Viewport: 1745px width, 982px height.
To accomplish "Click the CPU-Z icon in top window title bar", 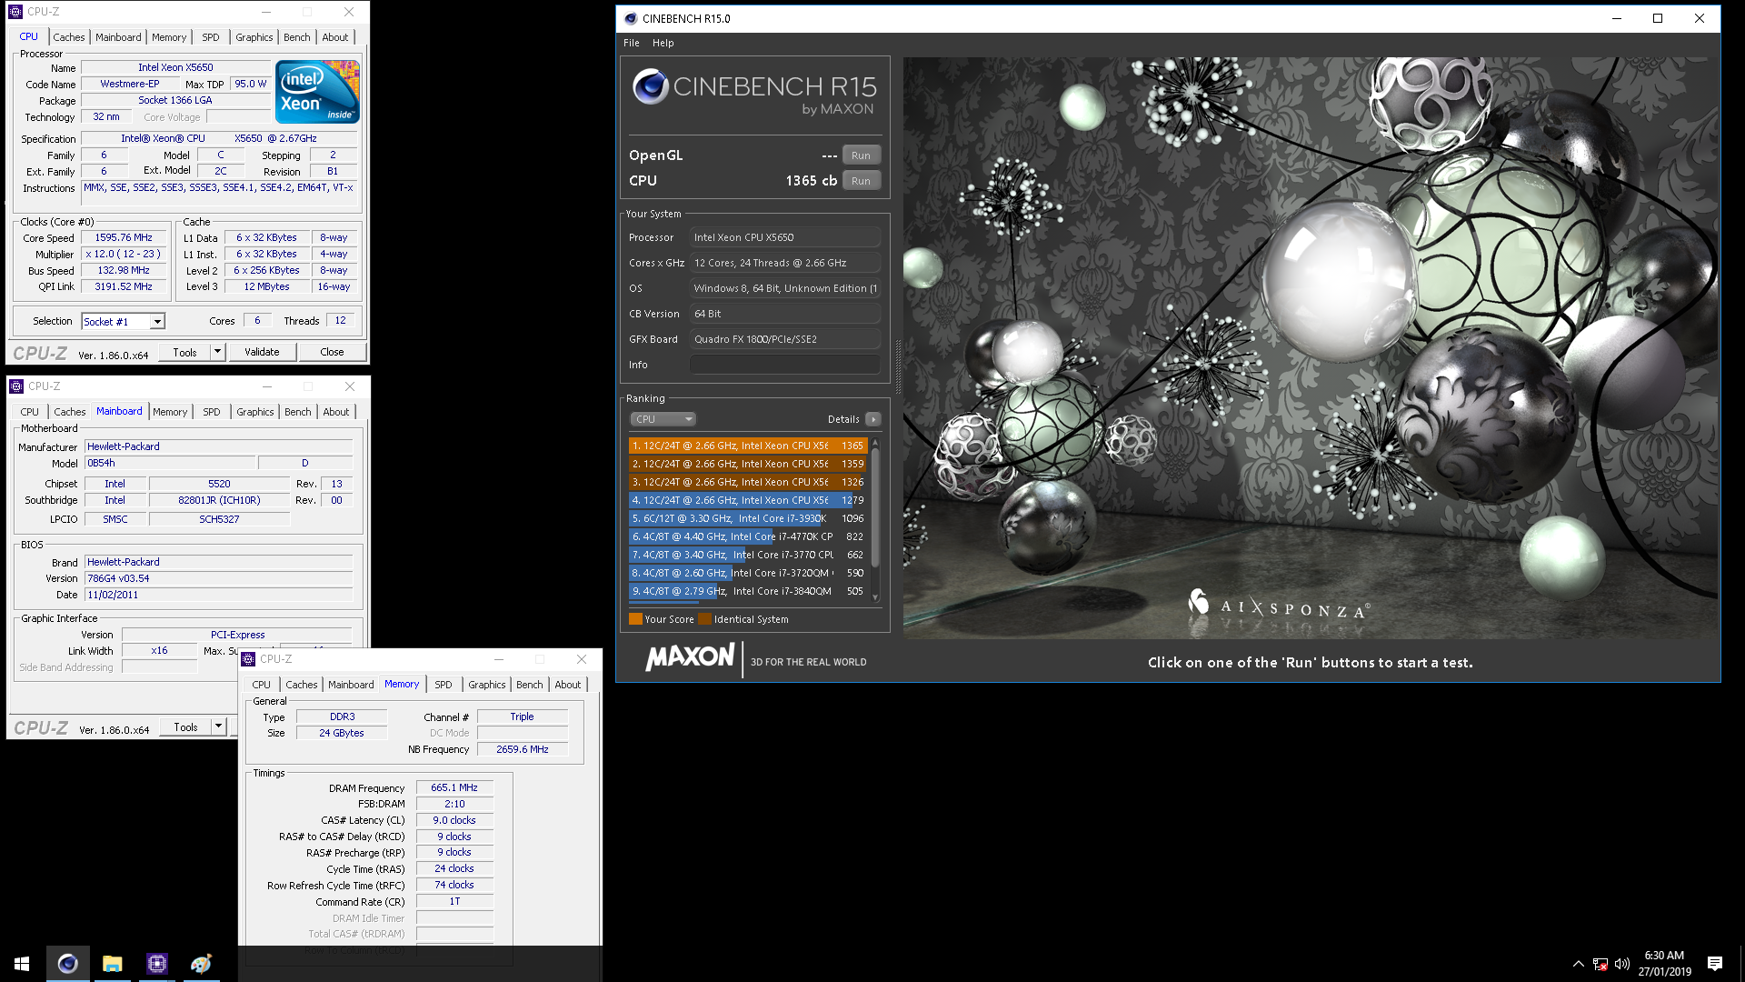I will pyautogui.click(x=15, y=12).
